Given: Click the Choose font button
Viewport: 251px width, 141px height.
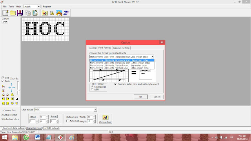Looking at the screenshot, I should point(105,119).
